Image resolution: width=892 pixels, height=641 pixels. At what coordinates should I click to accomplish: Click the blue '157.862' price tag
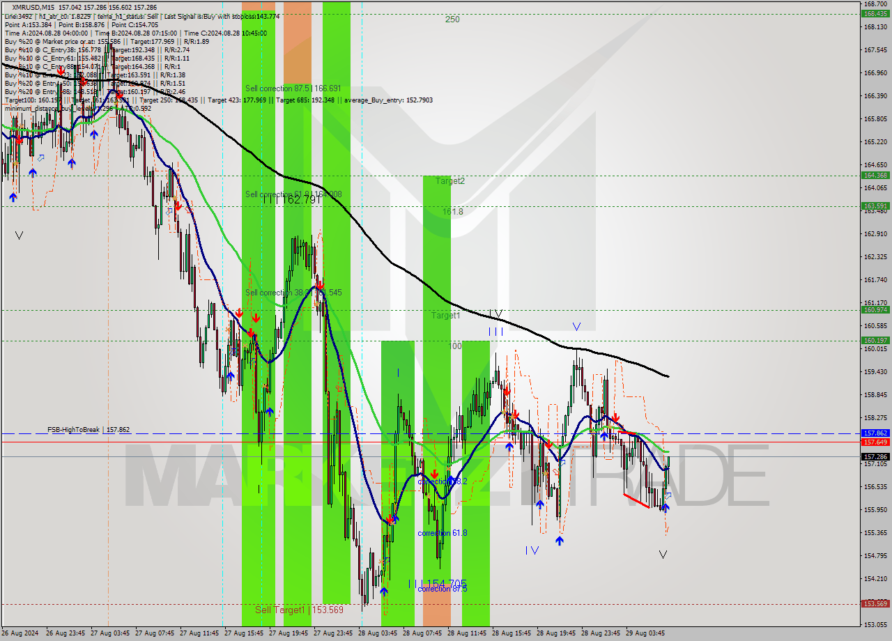(x=875, y=433)
